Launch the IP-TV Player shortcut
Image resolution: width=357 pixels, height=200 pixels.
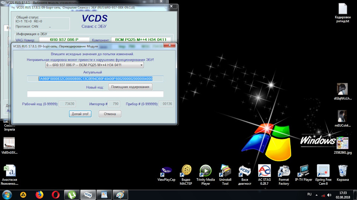click(303, 173)
